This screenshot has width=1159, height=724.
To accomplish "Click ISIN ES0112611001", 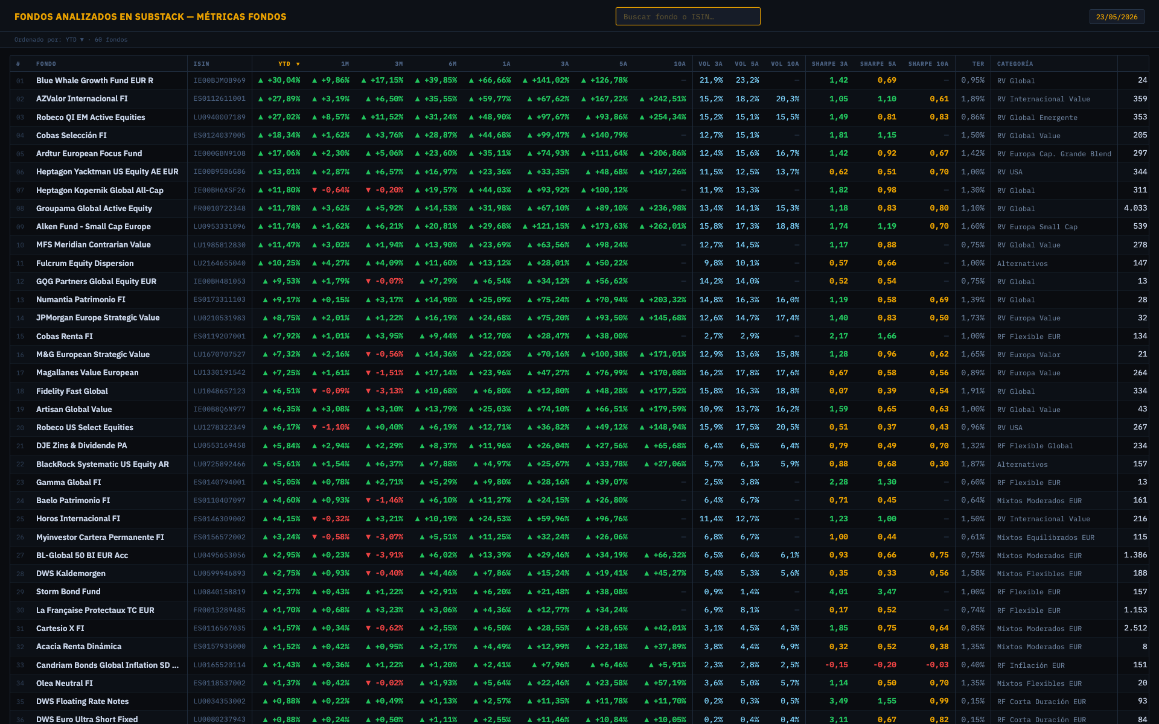I will click(x=220, y=98).
